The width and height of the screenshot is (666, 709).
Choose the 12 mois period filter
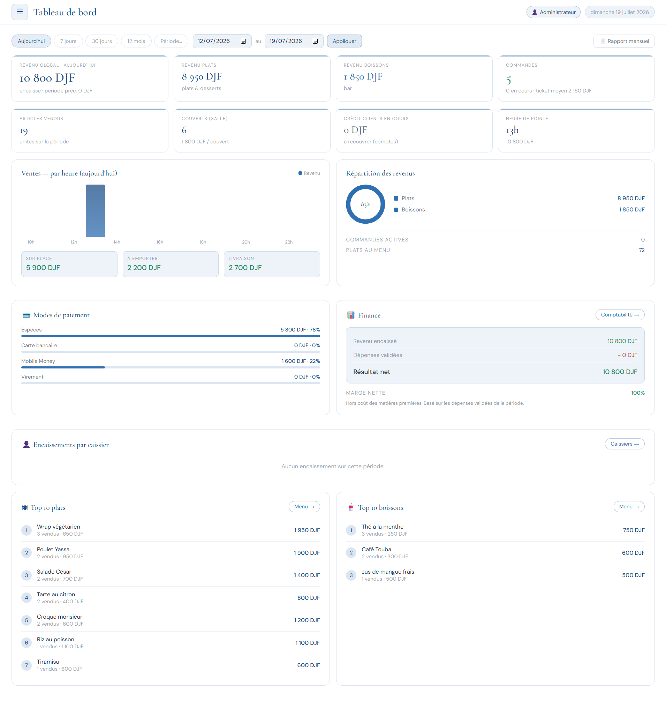(136, 41)
